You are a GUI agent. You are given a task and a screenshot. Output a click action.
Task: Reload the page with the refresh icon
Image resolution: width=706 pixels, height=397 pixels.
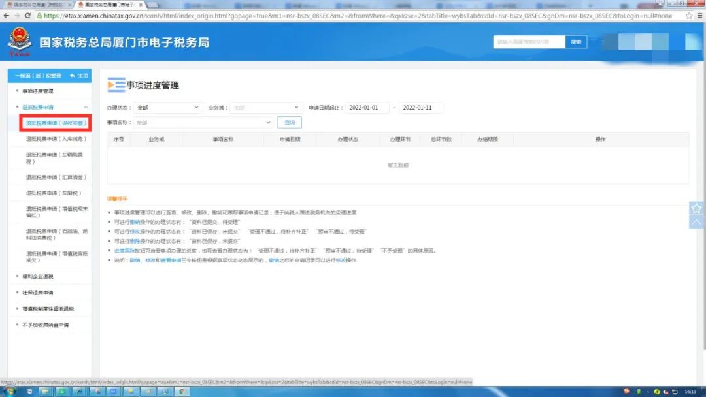(x=27, y=15)
